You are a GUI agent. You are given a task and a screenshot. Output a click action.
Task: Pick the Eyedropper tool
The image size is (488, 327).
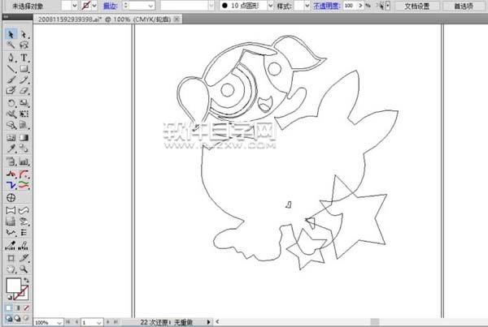(x=11, y=148)
